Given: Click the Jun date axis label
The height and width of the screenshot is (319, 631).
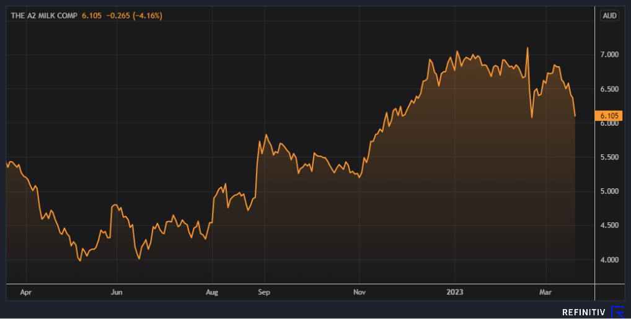Looking at the screenshot, I should (117, 292).
